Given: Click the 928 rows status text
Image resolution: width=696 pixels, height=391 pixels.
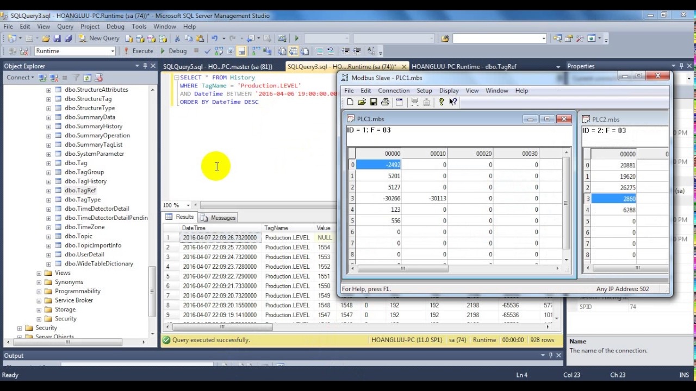Looking at the screenshot, I should click(542, 340).
